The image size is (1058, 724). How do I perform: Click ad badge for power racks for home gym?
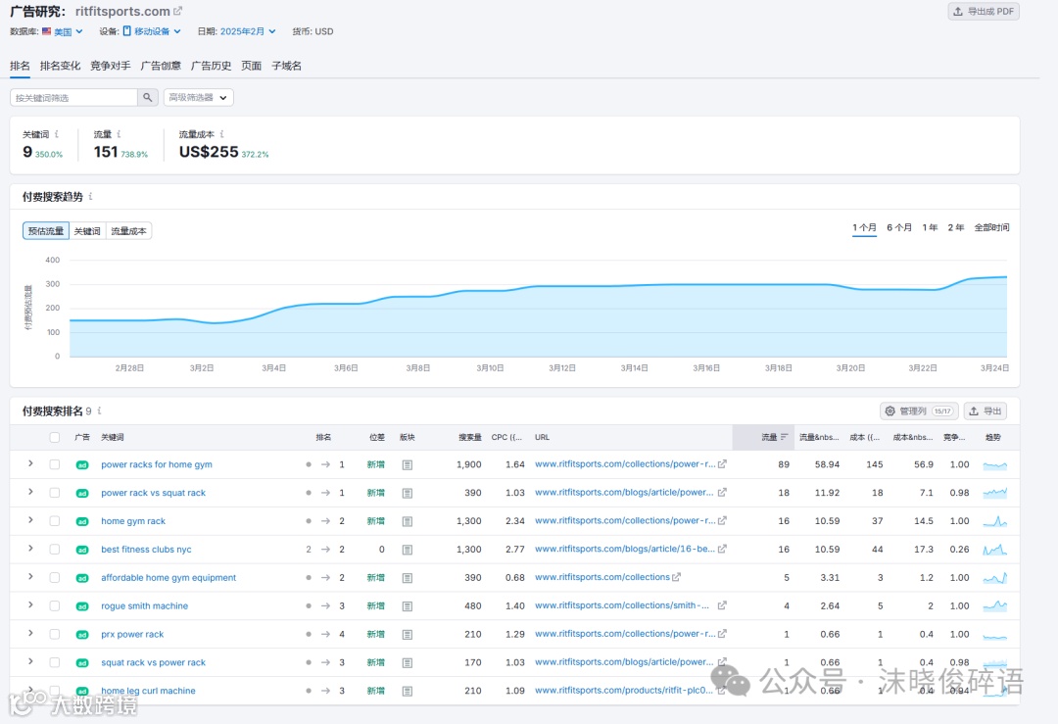pos(82,465)
